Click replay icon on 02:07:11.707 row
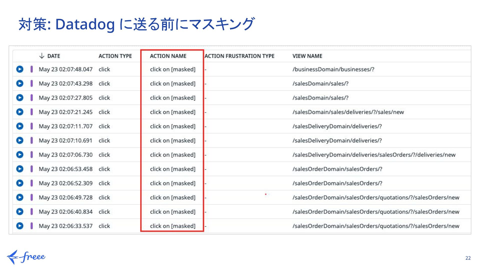Image resolution: width=480 pixels, height=270 pixels. (x=20, y=126)
